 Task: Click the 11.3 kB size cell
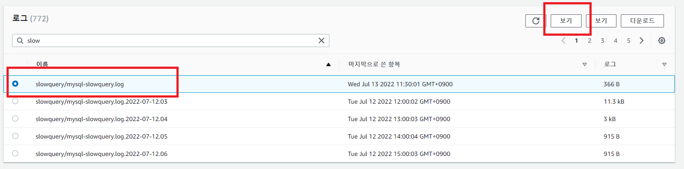tap(614, 101)
